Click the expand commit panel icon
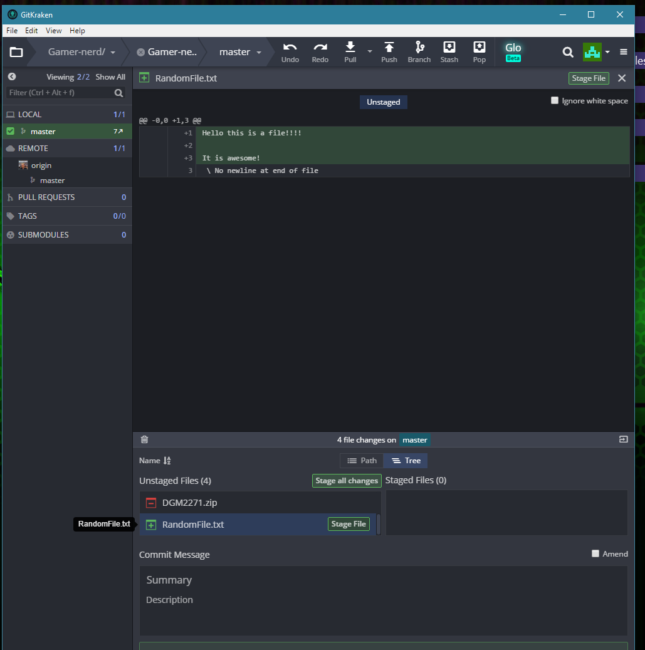Image resolution: width=645 pixels, height=650 pixels. pyautogui.click(x=624, y=439)
